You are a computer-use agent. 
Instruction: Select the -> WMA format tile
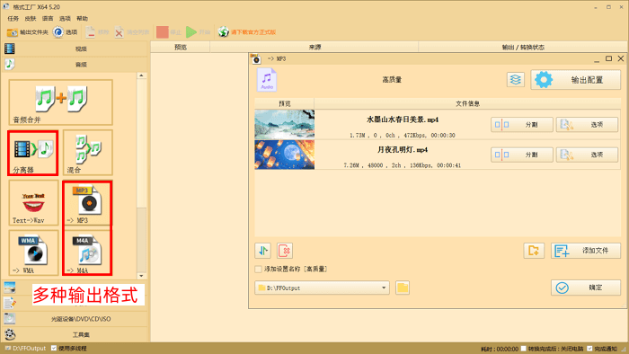pyautogui.click(x=33, y=252)
